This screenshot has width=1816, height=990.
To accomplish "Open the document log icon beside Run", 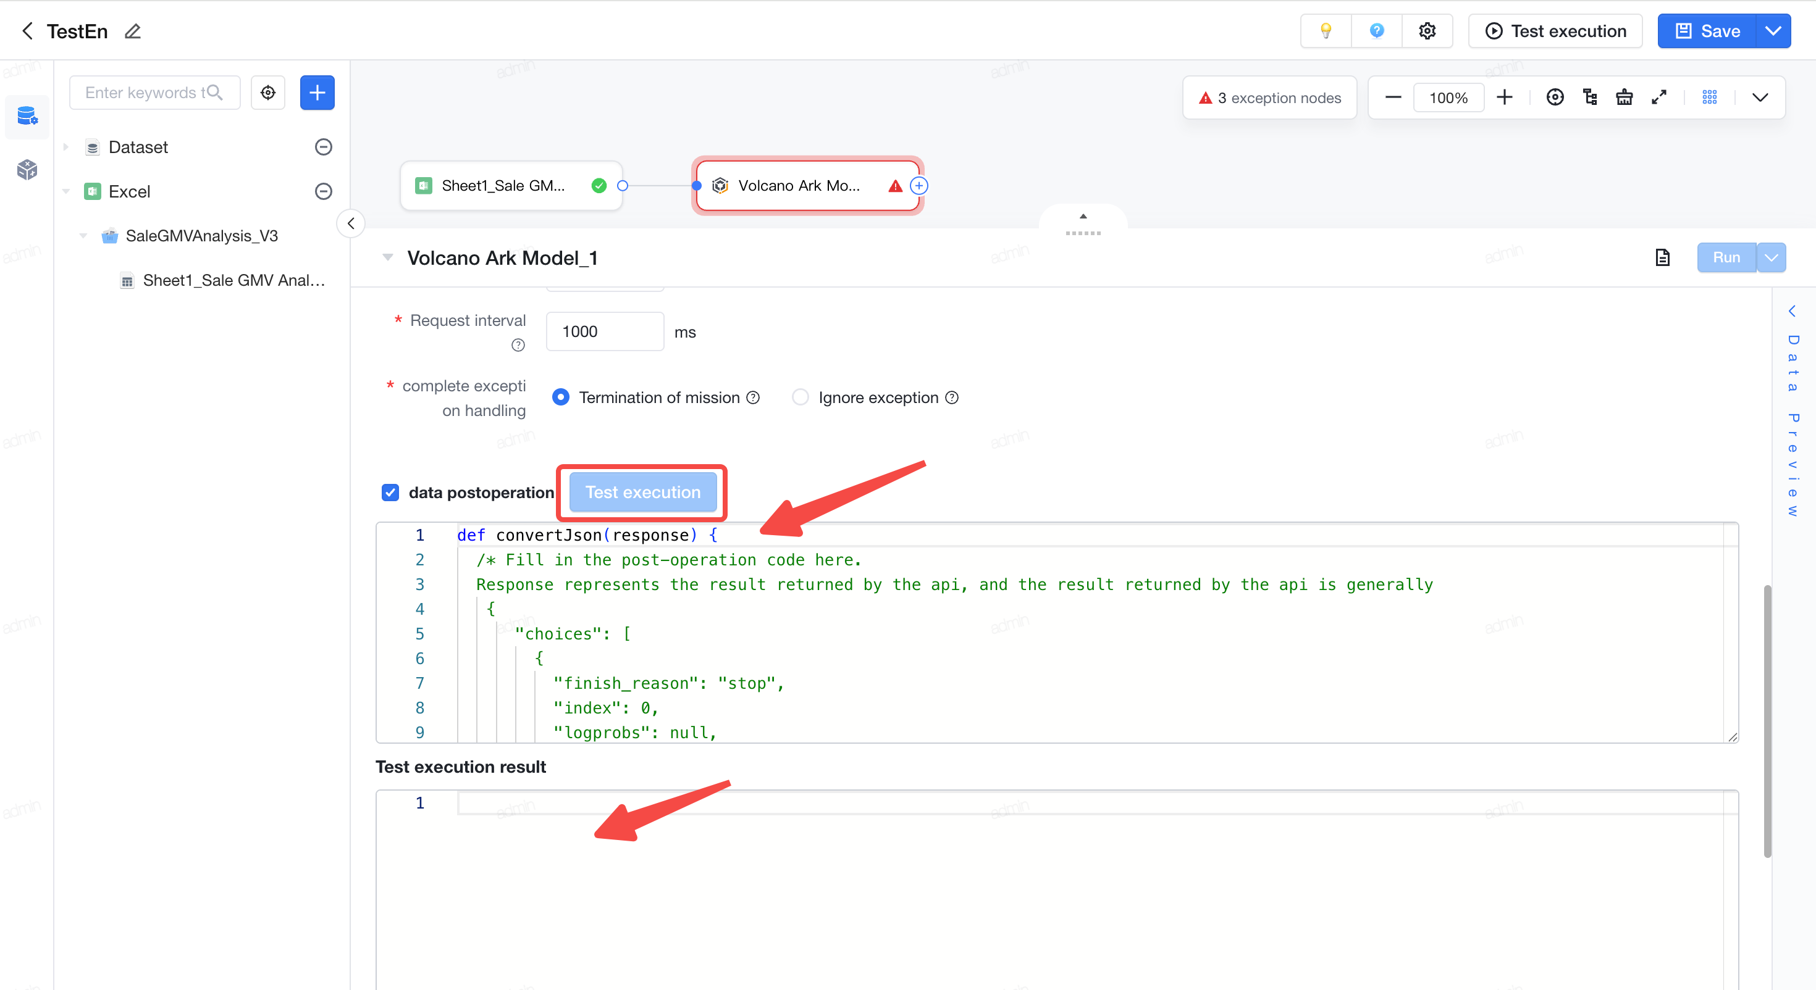I will pyautogui.click(x=1662, y=257).
